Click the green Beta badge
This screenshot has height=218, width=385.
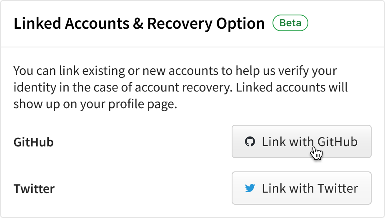tap(290, 23)
